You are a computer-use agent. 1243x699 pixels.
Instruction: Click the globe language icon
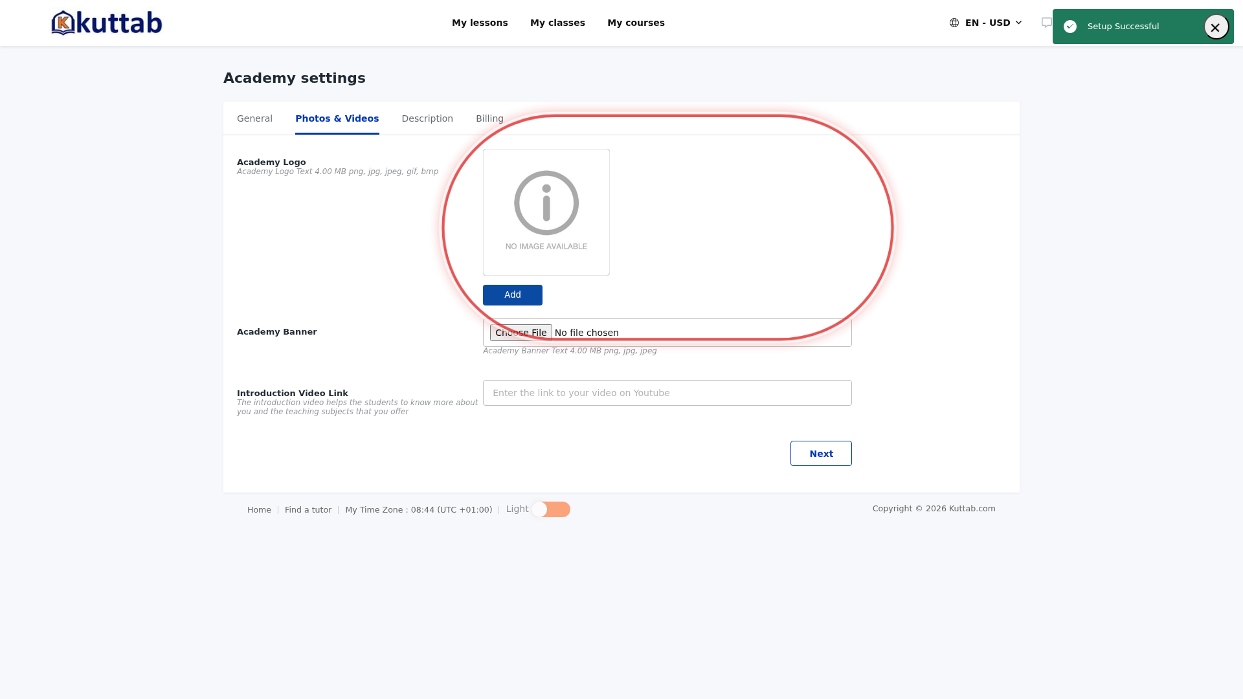(x=954, y=23)
